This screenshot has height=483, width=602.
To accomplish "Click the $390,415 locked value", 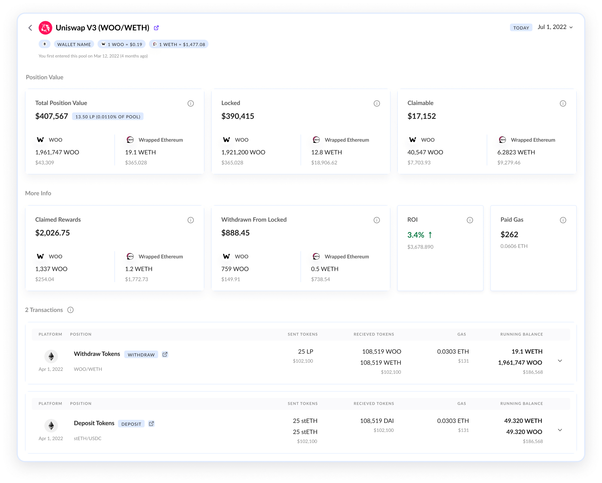I will pyautogui.click(x=238, y=116).
